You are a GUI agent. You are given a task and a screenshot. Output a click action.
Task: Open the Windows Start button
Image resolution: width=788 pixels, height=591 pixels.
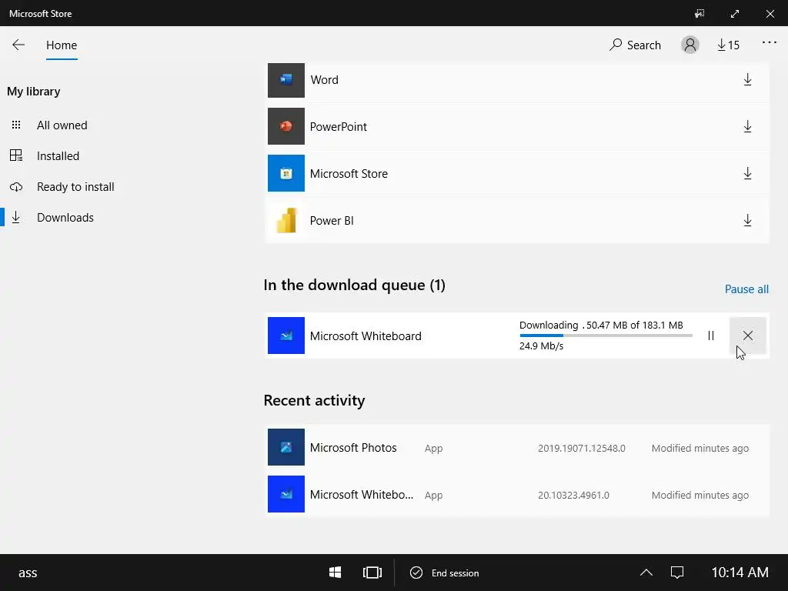click(336, 573)
